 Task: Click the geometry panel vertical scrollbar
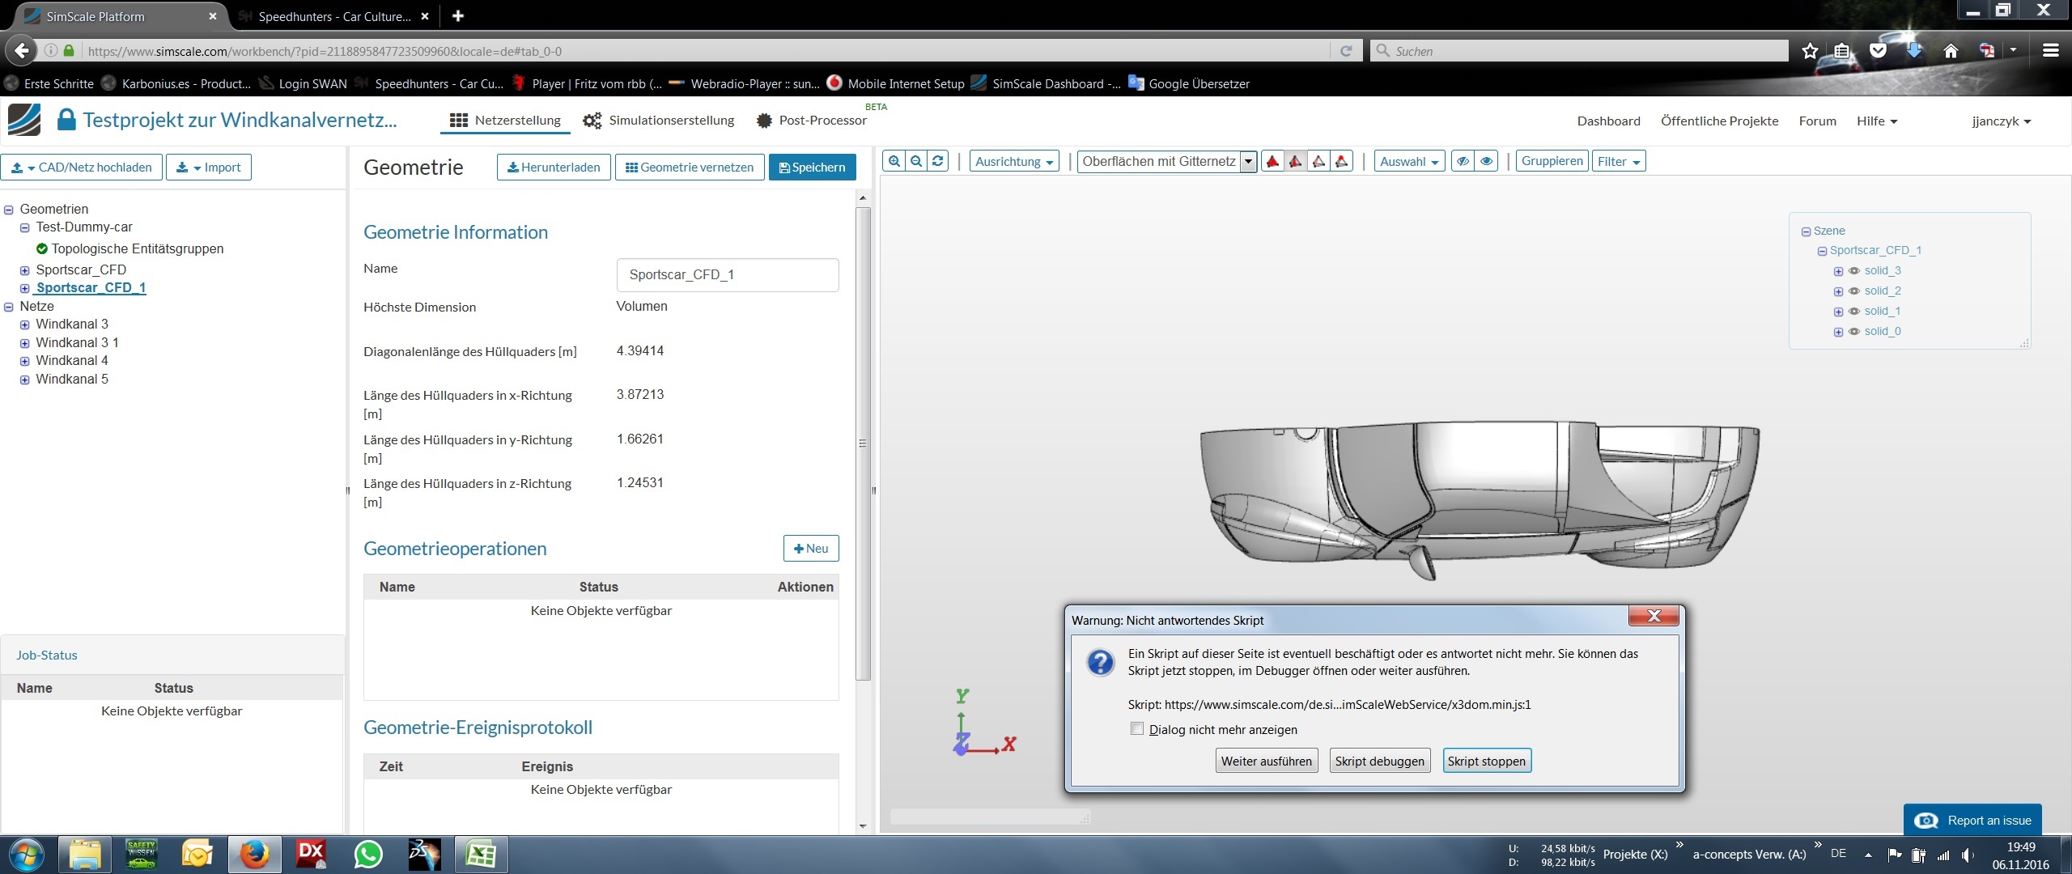tap(863, 443)
